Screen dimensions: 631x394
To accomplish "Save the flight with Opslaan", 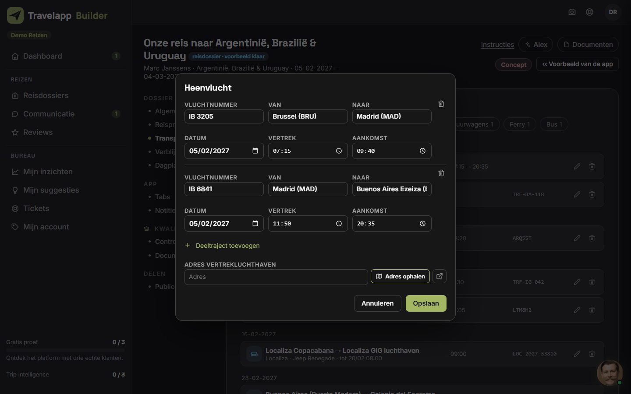I will (426, 303).
